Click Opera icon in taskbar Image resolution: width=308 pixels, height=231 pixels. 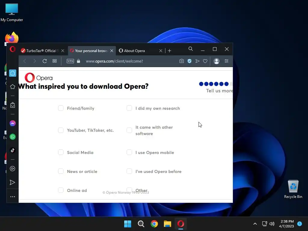181,224
